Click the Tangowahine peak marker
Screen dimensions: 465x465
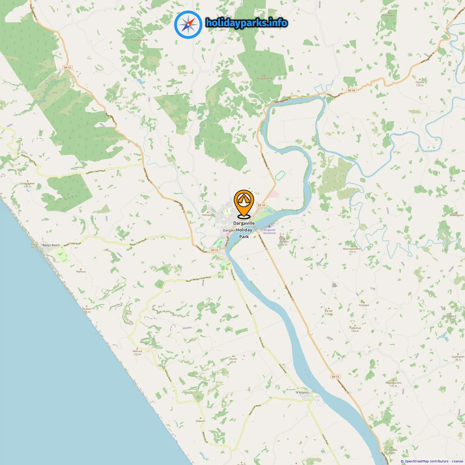264,76
